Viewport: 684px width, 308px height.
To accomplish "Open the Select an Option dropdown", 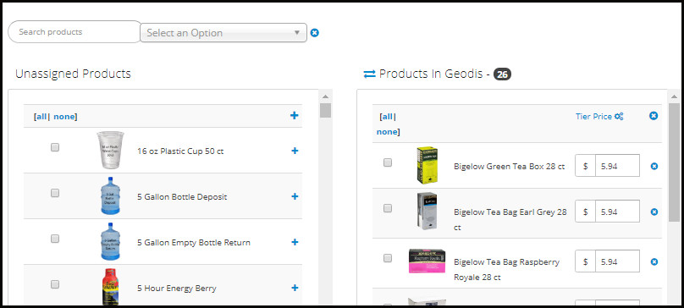I will [x=223, y=33].
